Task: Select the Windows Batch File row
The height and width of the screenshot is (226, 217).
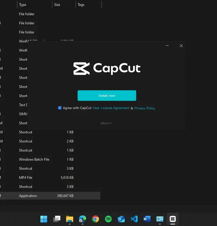Action: point(50,159)
